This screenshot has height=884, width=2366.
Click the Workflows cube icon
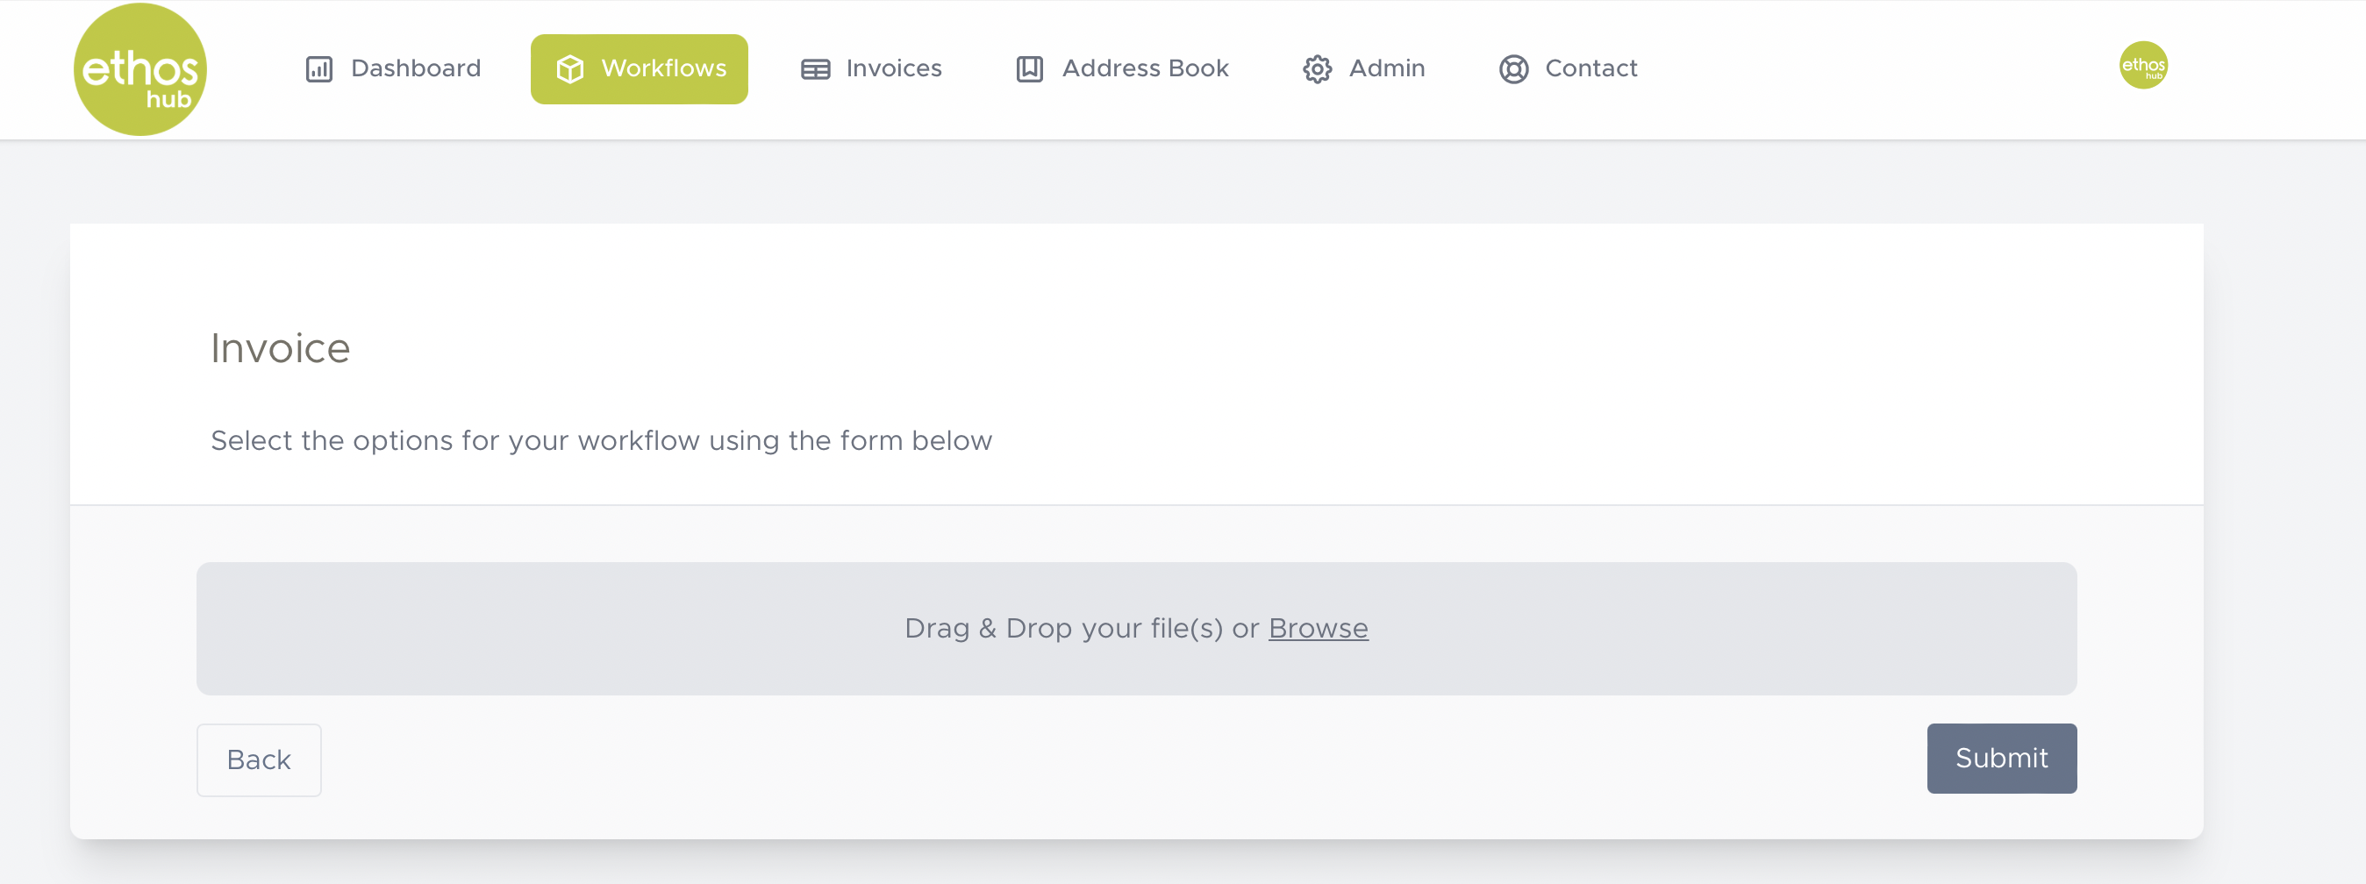point(569,69)
